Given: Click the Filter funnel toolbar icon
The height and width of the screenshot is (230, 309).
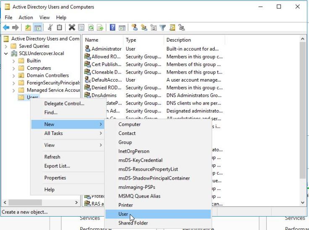Looking at the screenshot, I should (x=163, y=27).
